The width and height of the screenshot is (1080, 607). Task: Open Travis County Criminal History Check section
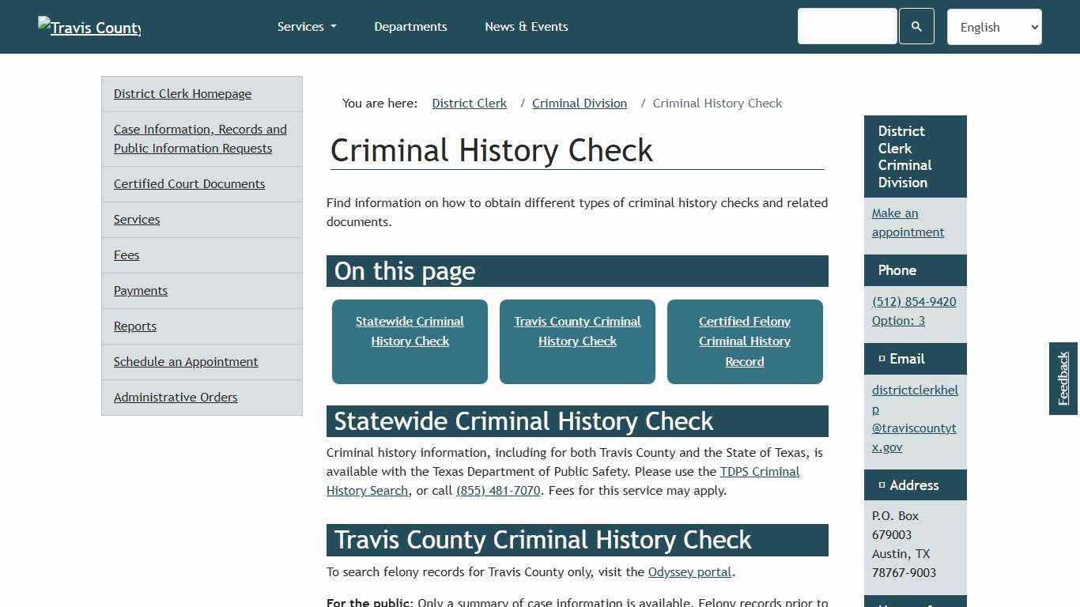coord(577,331)
